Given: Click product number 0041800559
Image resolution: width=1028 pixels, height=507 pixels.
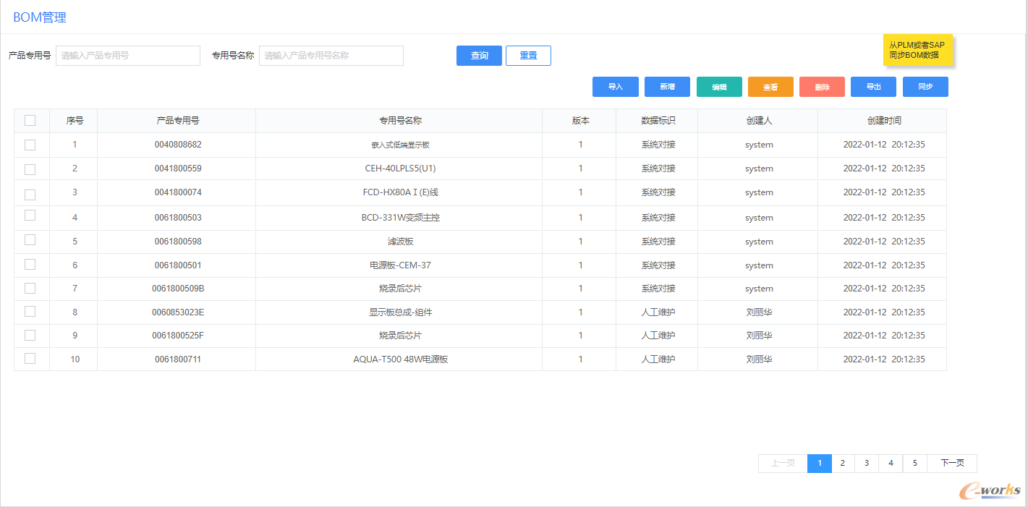Looking at the screenshot, I should pos(178,169).
